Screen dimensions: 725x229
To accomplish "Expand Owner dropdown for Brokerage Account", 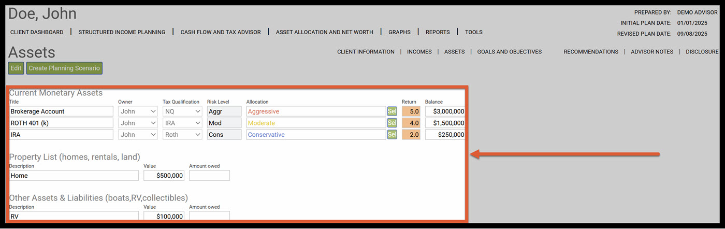I will coord(138,111).
